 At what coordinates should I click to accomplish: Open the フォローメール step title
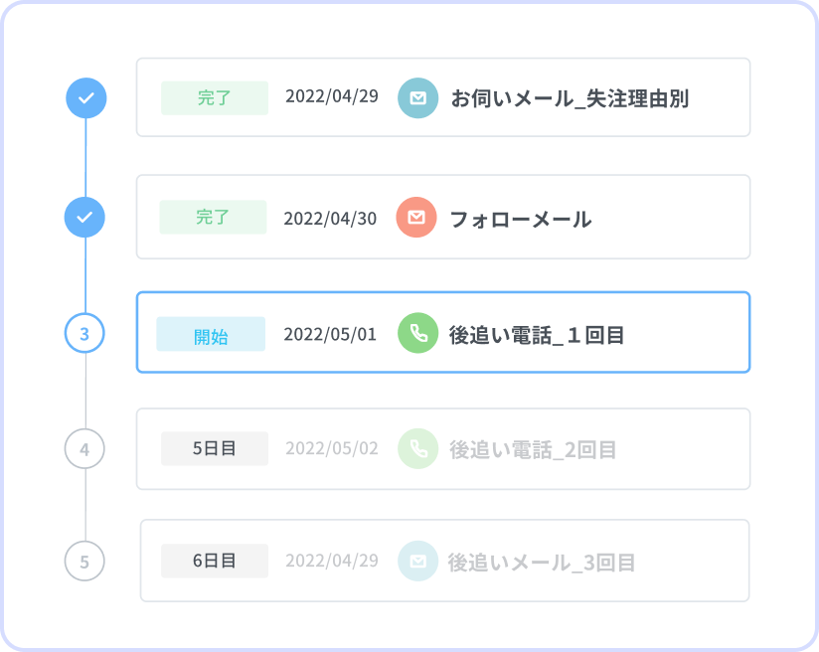coord(521,219)
